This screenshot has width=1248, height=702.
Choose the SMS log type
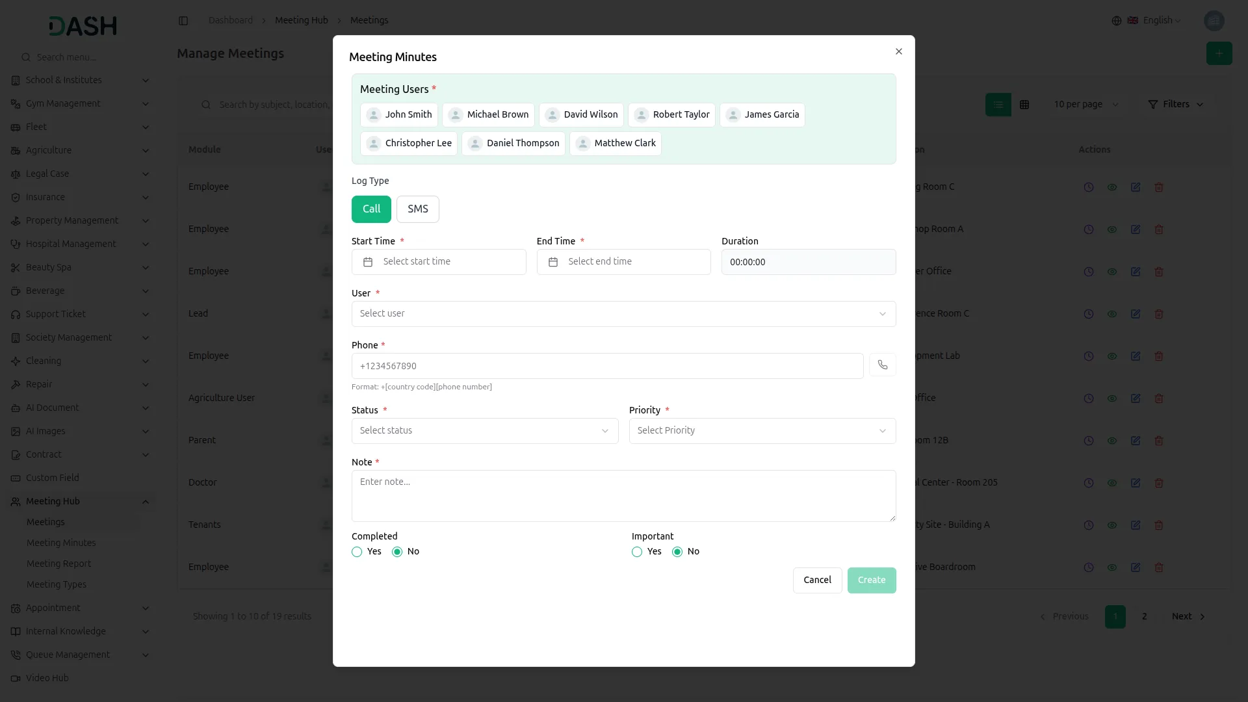[x=417, y=209]
